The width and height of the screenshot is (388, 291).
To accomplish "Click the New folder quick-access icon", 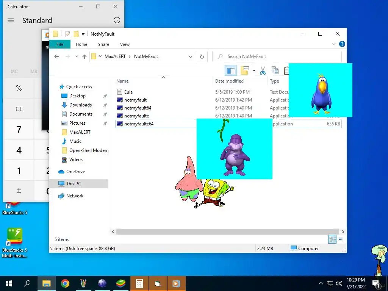I will (76, 34).
